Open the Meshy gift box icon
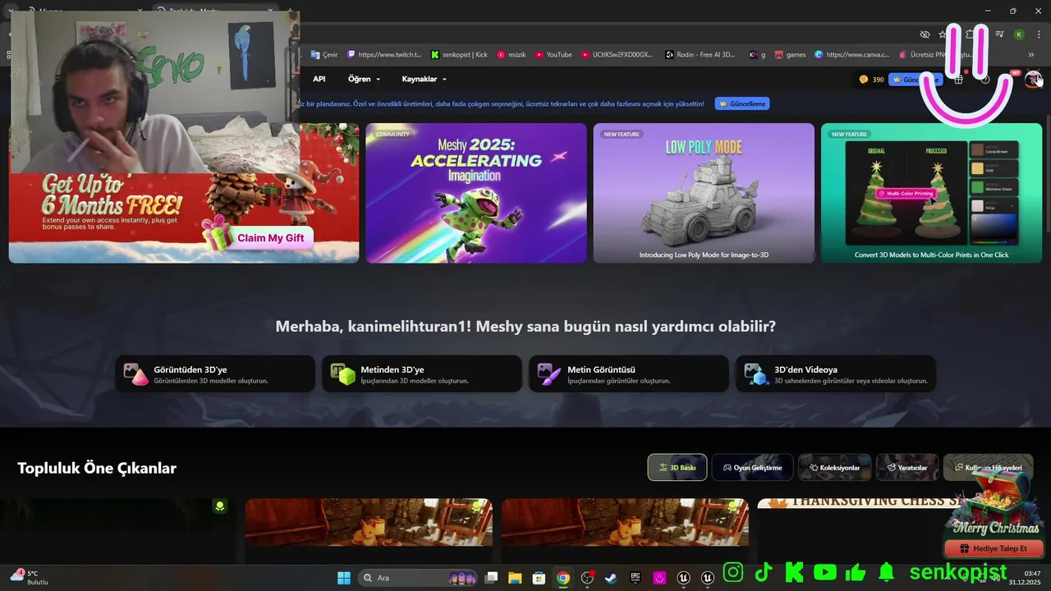 [x=958, y=80]
